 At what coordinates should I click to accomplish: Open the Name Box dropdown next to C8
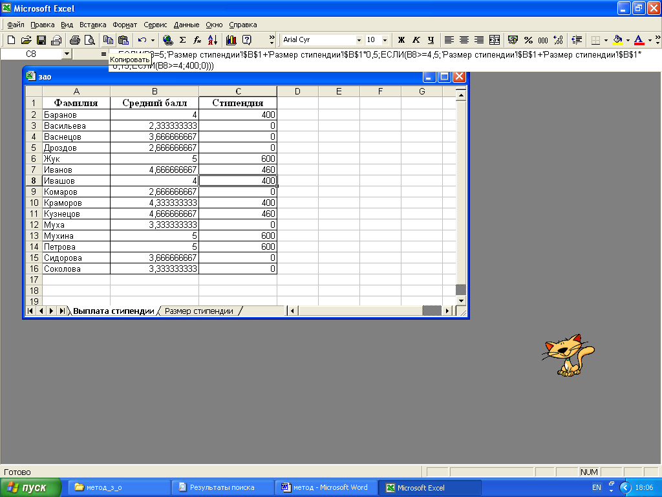(67, 54)
